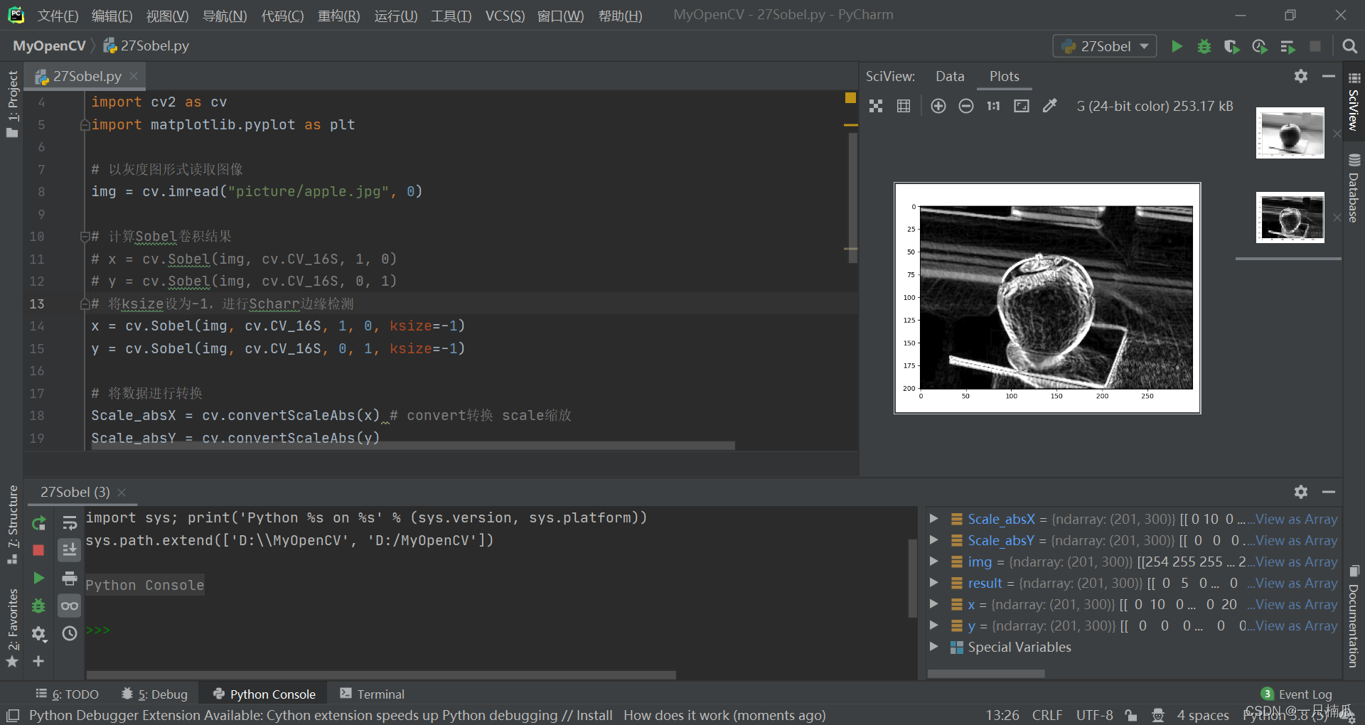Viewport: 1365px width, 725px height.
Task: Set plot to 1:1 actual size
Action: (x=992, y=105)
